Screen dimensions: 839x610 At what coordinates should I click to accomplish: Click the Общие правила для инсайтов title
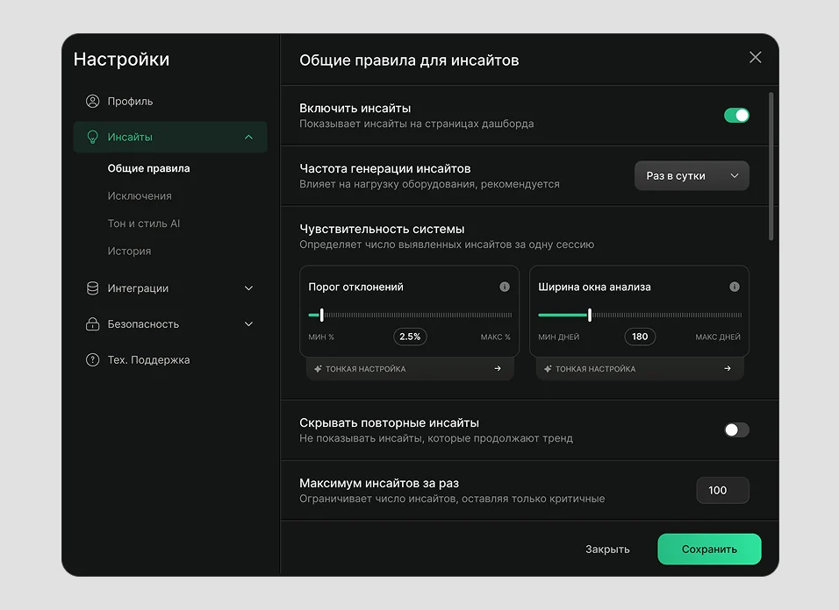[409, 60]
